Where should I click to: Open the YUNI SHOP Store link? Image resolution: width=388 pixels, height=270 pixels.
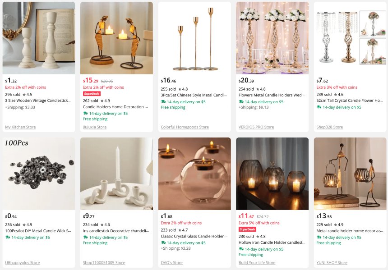332,263
